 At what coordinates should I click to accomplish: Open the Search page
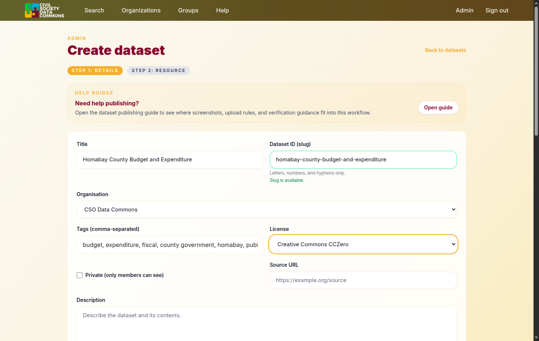click(x=94, y=10)
